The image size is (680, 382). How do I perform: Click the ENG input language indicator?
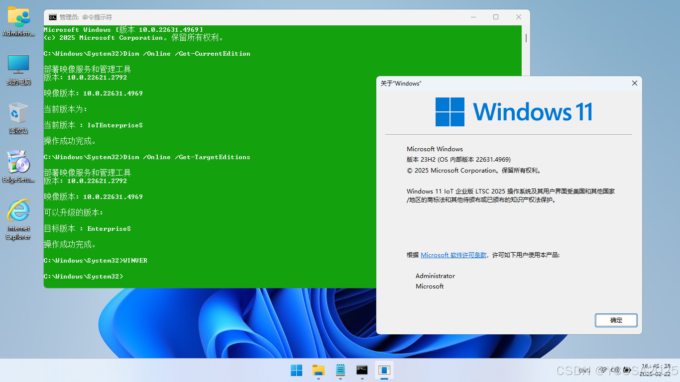[x=584, y=371]
